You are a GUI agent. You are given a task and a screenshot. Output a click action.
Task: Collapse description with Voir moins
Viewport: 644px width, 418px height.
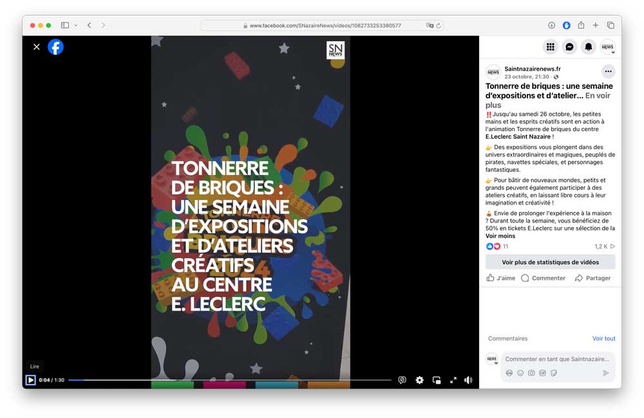[x=500, y=236]
